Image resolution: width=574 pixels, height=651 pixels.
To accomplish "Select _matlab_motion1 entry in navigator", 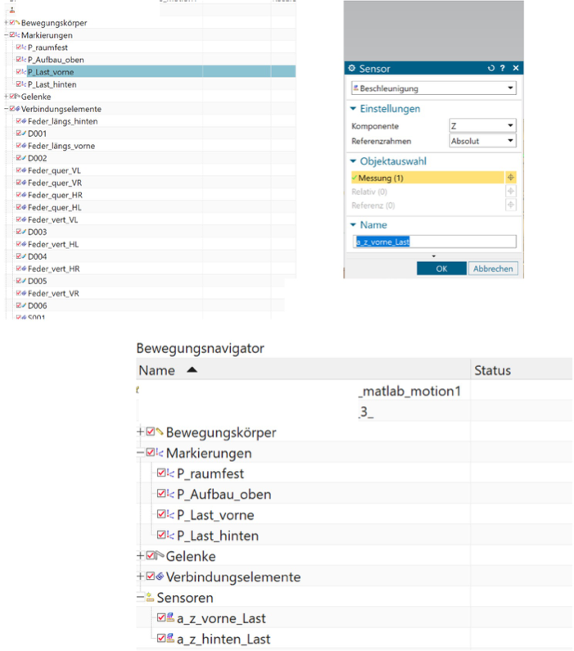I will tap(410, 391).
